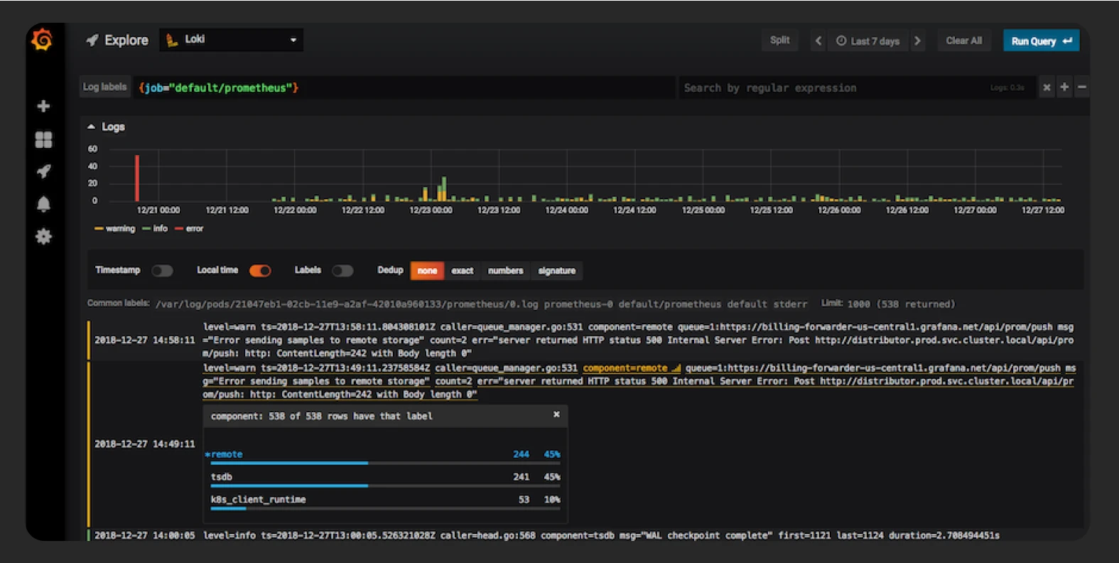Select the exact dedup option

click(x=462, y=271)
